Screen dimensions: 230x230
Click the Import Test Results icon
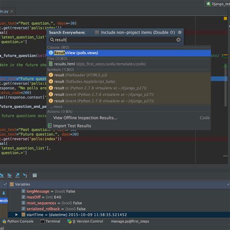click(49, 126)
